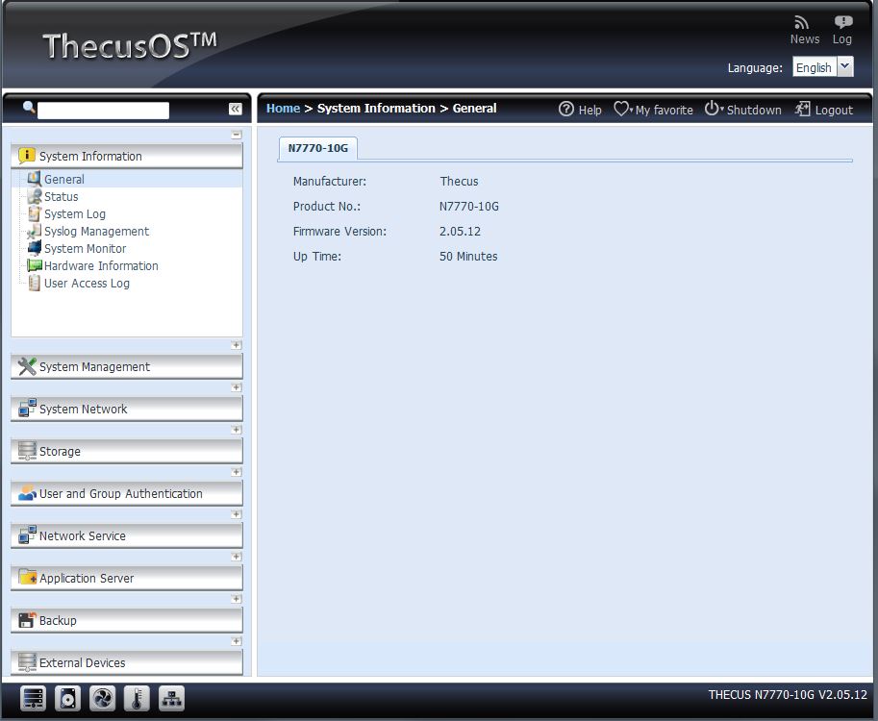Expand External Devices with its plus button
This screenshot has height=721, width=878.
[237, 641]
